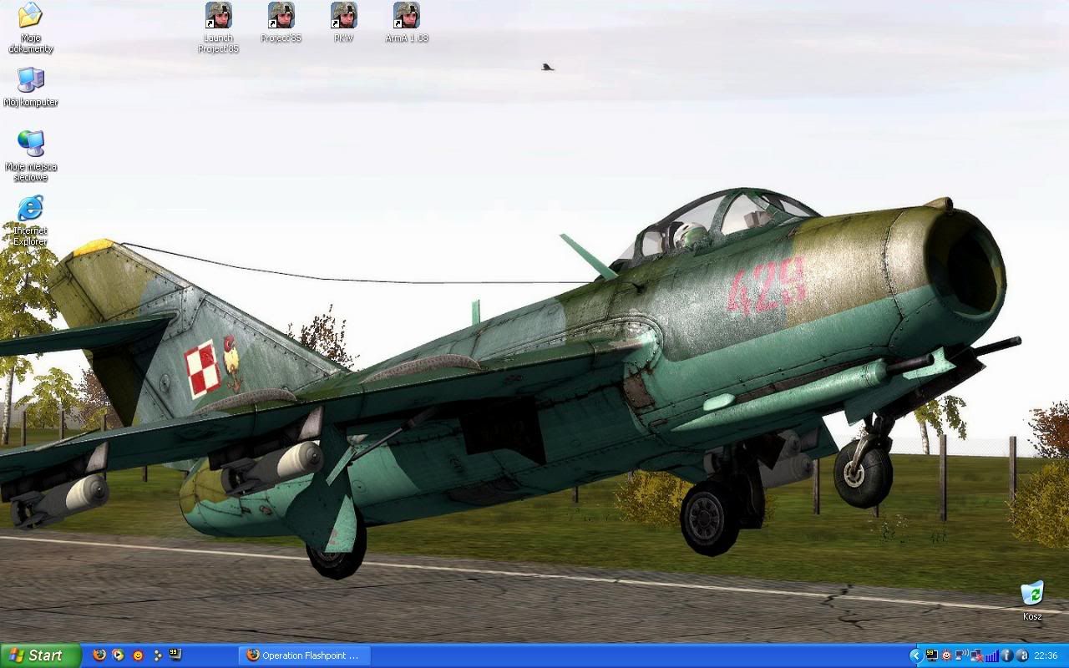Select the ArmA 1.08 desktop shortcut
Image resolution: width=1069 pixels, height=668 pixels.
[x=406, y=23]
